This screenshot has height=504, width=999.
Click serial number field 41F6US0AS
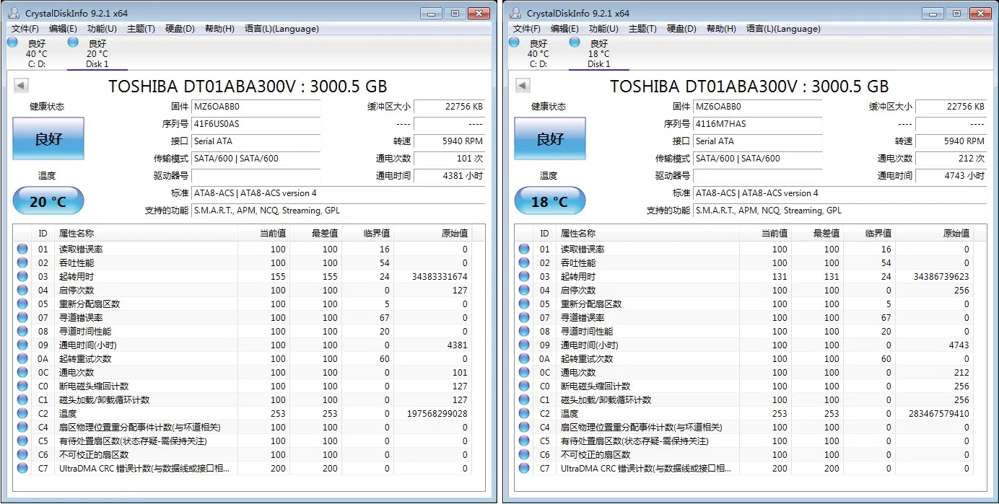(256, 124)
